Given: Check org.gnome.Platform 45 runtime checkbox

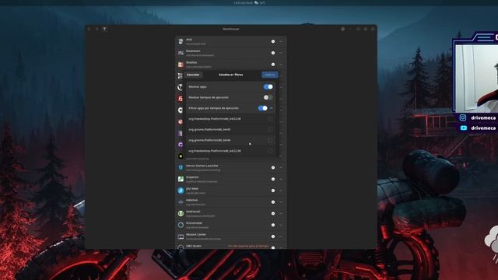Looking at the screenshot, I should (270, 130).
